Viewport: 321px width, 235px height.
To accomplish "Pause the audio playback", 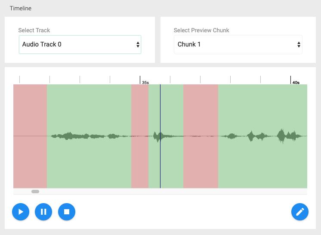I will pos(43,211).
